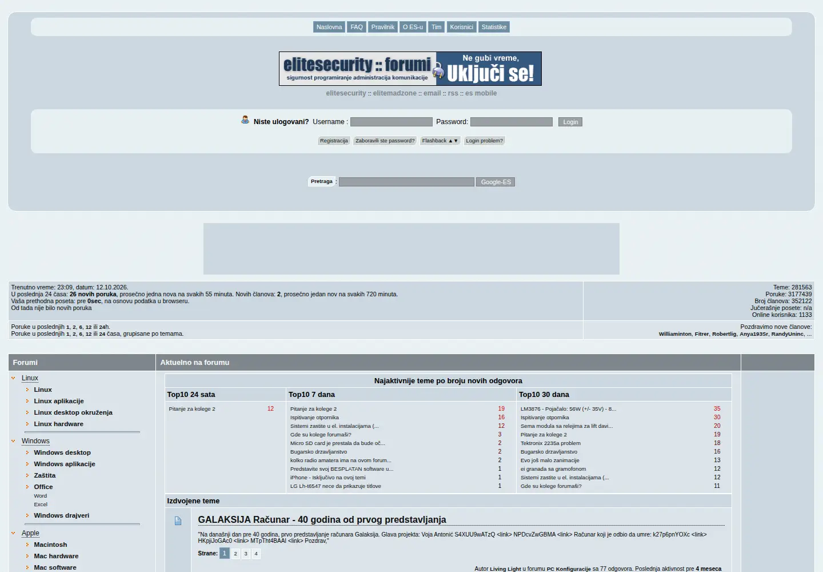Open the Zaštita forum

pos(45,475)
